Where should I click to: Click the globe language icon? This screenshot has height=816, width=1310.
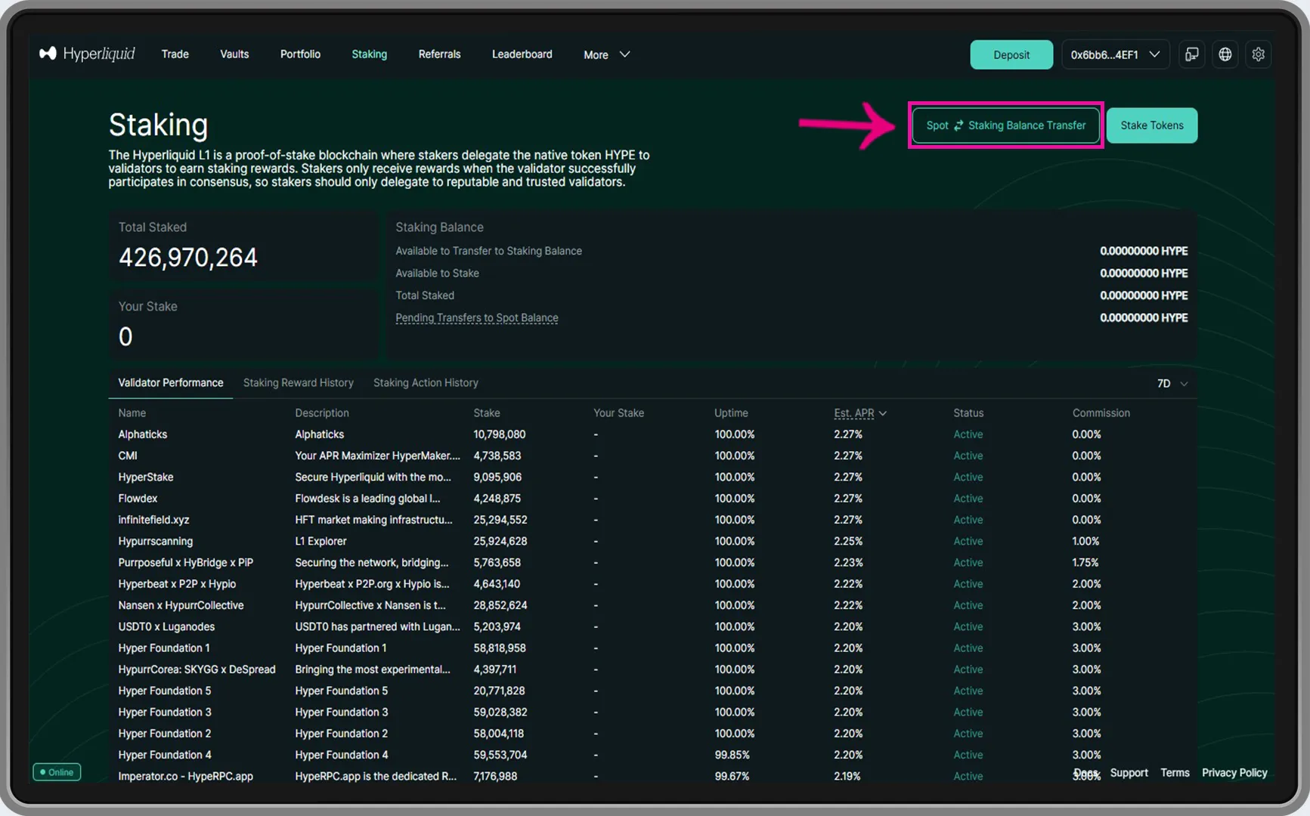pyautogui.click(x=1225, y=54)
